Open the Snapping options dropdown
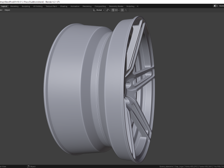224x168 pixels. click(x=117, y=10)
